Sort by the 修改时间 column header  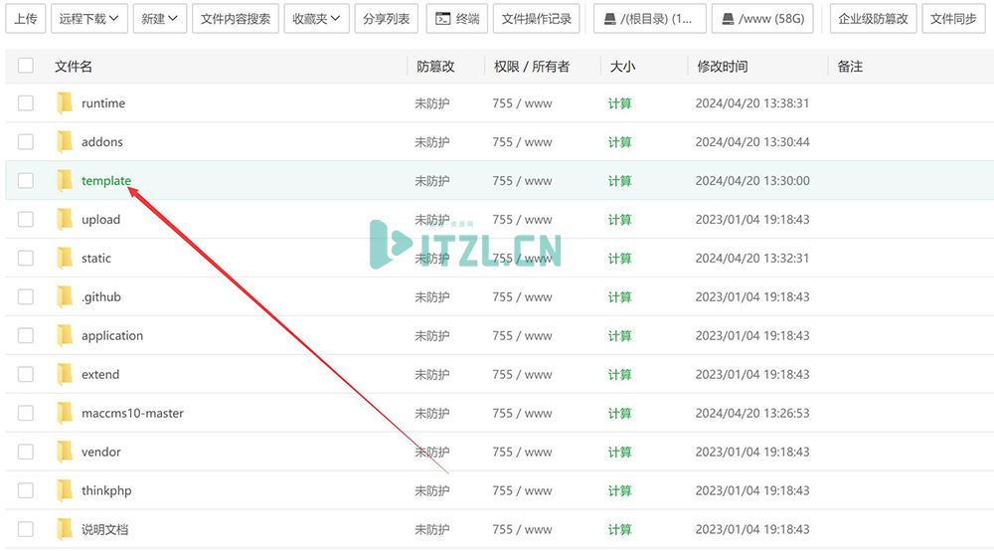point(722,67)
